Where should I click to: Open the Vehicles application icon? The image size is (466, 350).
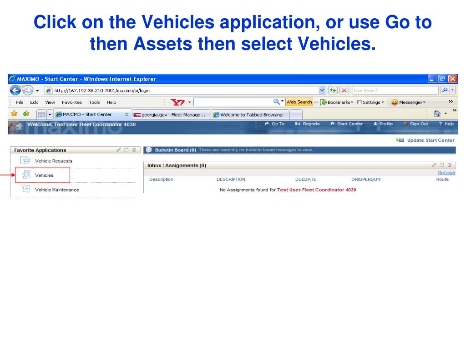coord(26,175)
